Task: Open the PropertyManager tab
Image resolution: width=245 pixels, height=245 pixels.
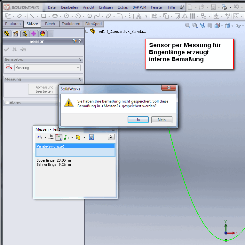Action: pos(16,34)
